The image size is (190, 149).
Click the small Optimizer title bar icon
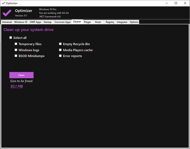click(x=3, y=3)
